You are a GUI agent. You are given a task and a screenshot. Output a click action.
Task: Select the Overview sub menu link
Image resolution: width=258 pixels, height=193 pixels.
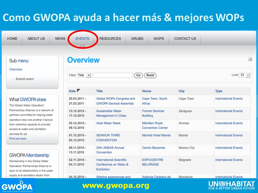coord(16,69)
